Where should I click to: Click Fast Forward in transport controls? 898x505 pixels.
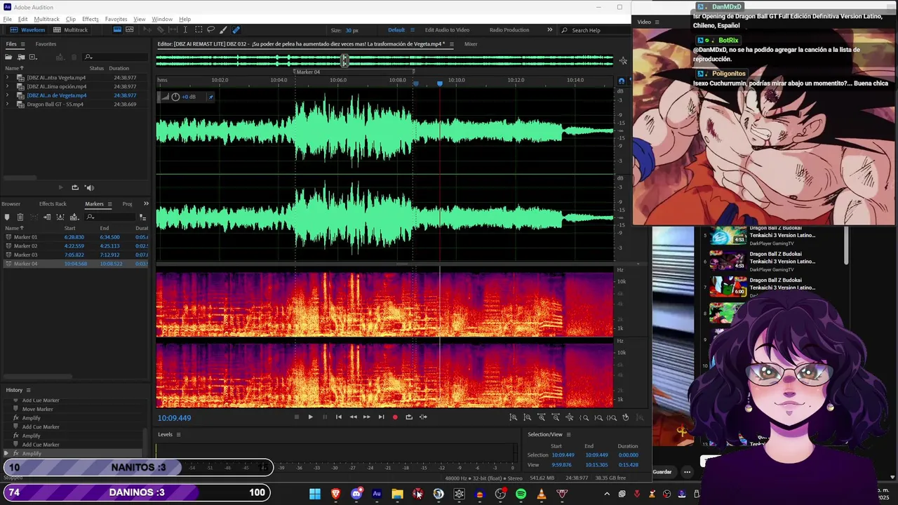coord(366,417)
